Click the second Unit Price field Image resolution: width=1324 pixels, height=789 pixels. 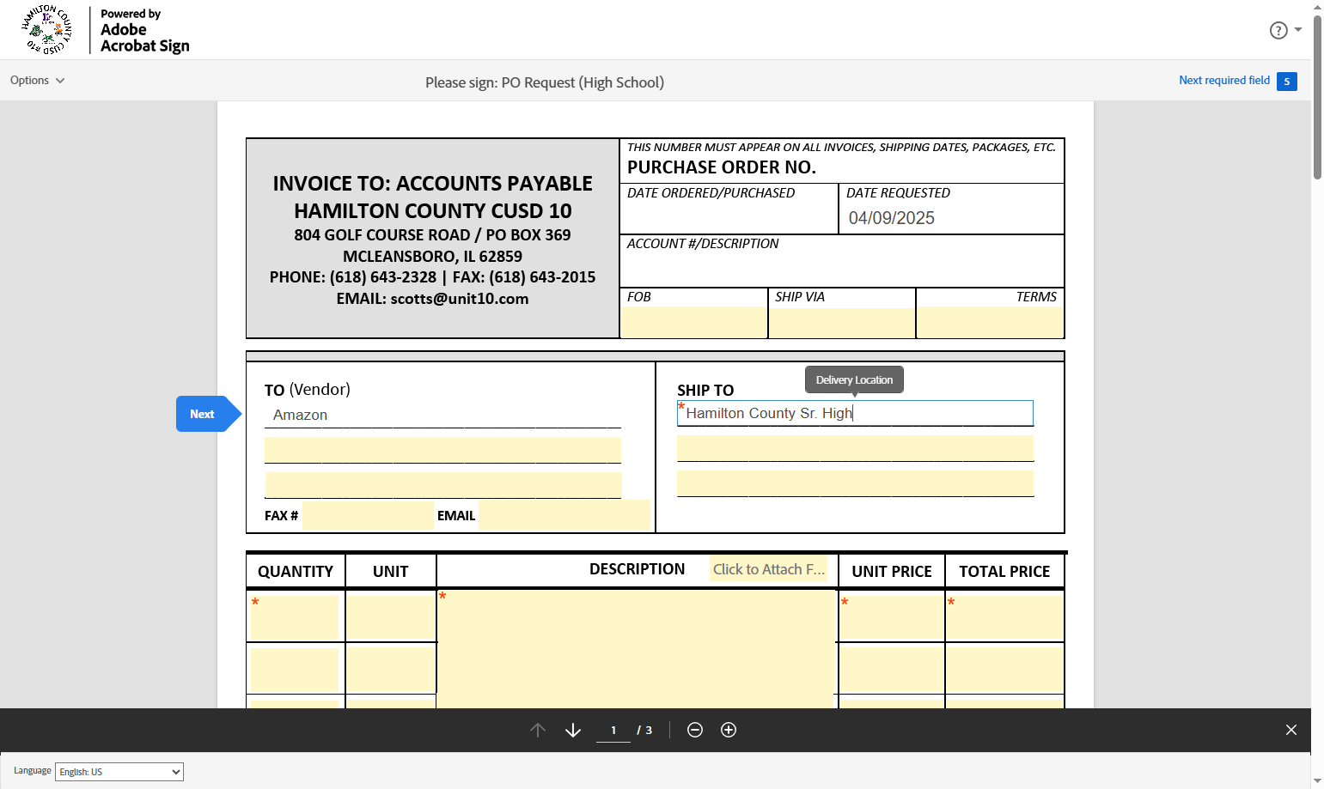891,670
